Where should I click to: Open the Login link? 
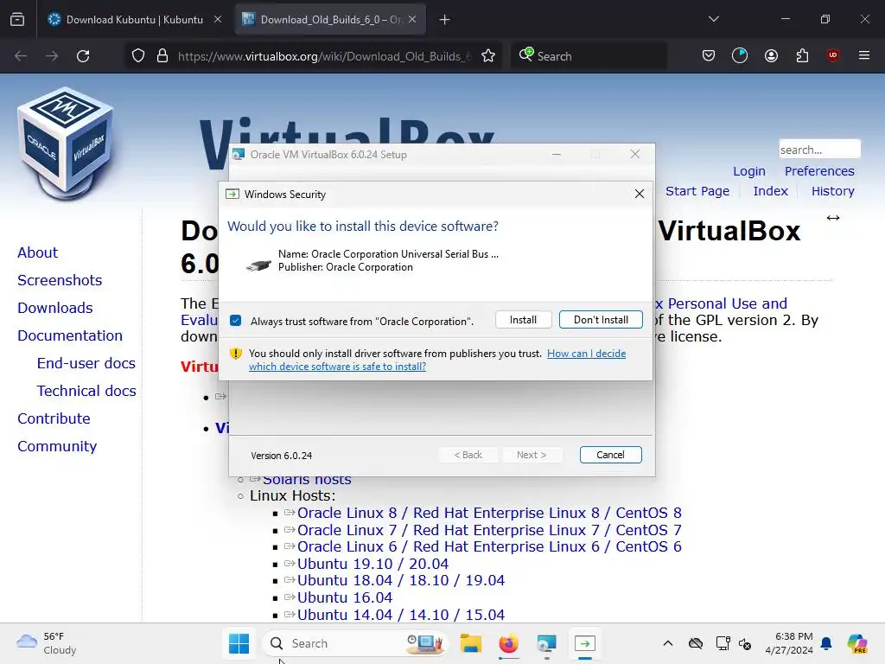(x=749, y=171)
